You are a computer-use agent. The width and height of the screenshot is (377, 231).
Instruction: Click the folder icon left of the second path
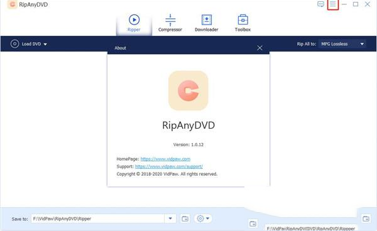point(253,224)
